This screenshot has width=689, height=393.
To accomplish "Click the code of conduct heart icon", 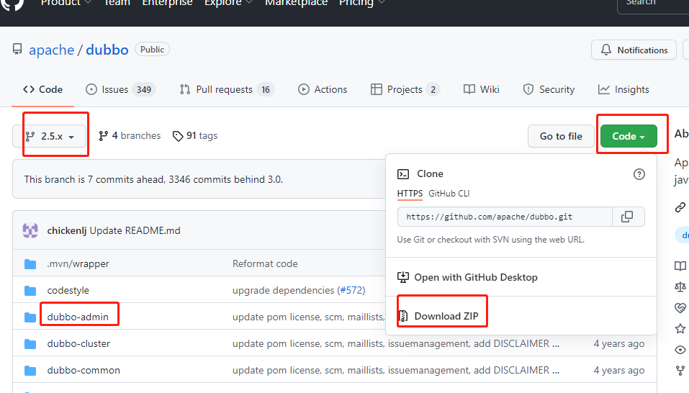I will [680, 308].
